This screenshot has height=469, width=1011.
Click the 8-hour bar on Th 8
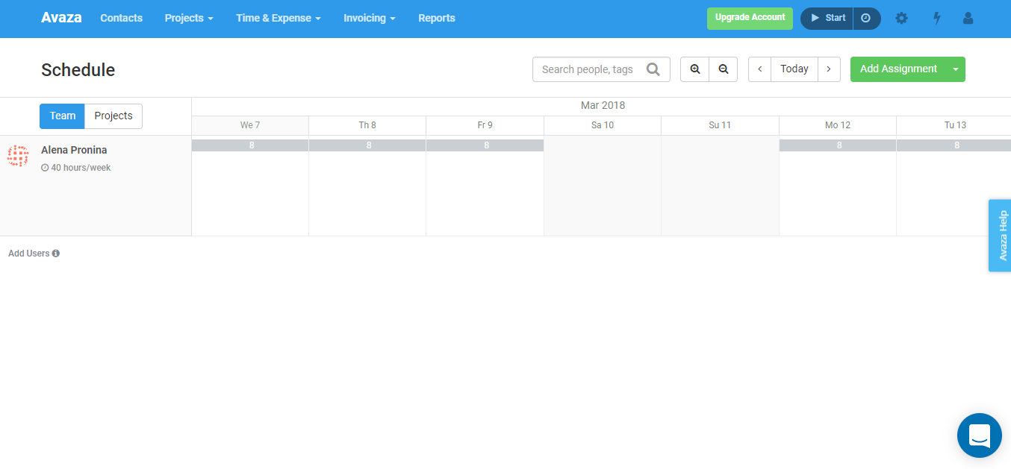tap(367, 145)
